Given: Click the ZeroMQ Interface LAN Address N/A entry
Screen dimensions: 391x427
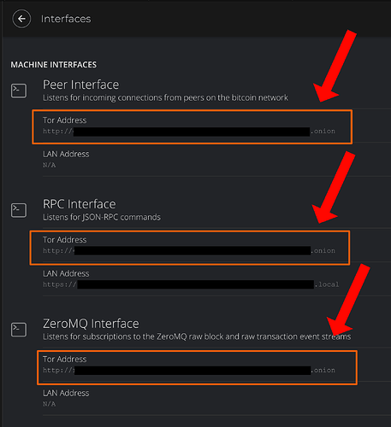Looking at the screenshot, I should (x=49, y=404).
